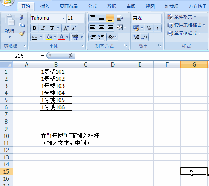Click the Office button logo
The height and width of the screenshot is (186, 209).
click(7, 2)
